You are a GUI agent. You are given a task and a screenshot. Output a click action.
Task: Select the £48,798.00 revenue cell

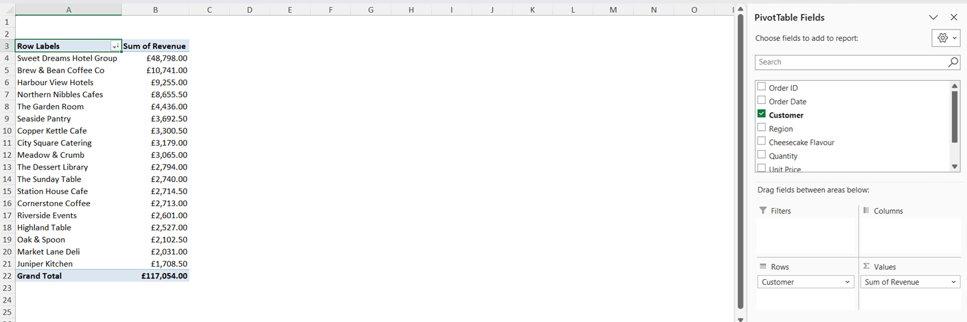pos(155,58)
